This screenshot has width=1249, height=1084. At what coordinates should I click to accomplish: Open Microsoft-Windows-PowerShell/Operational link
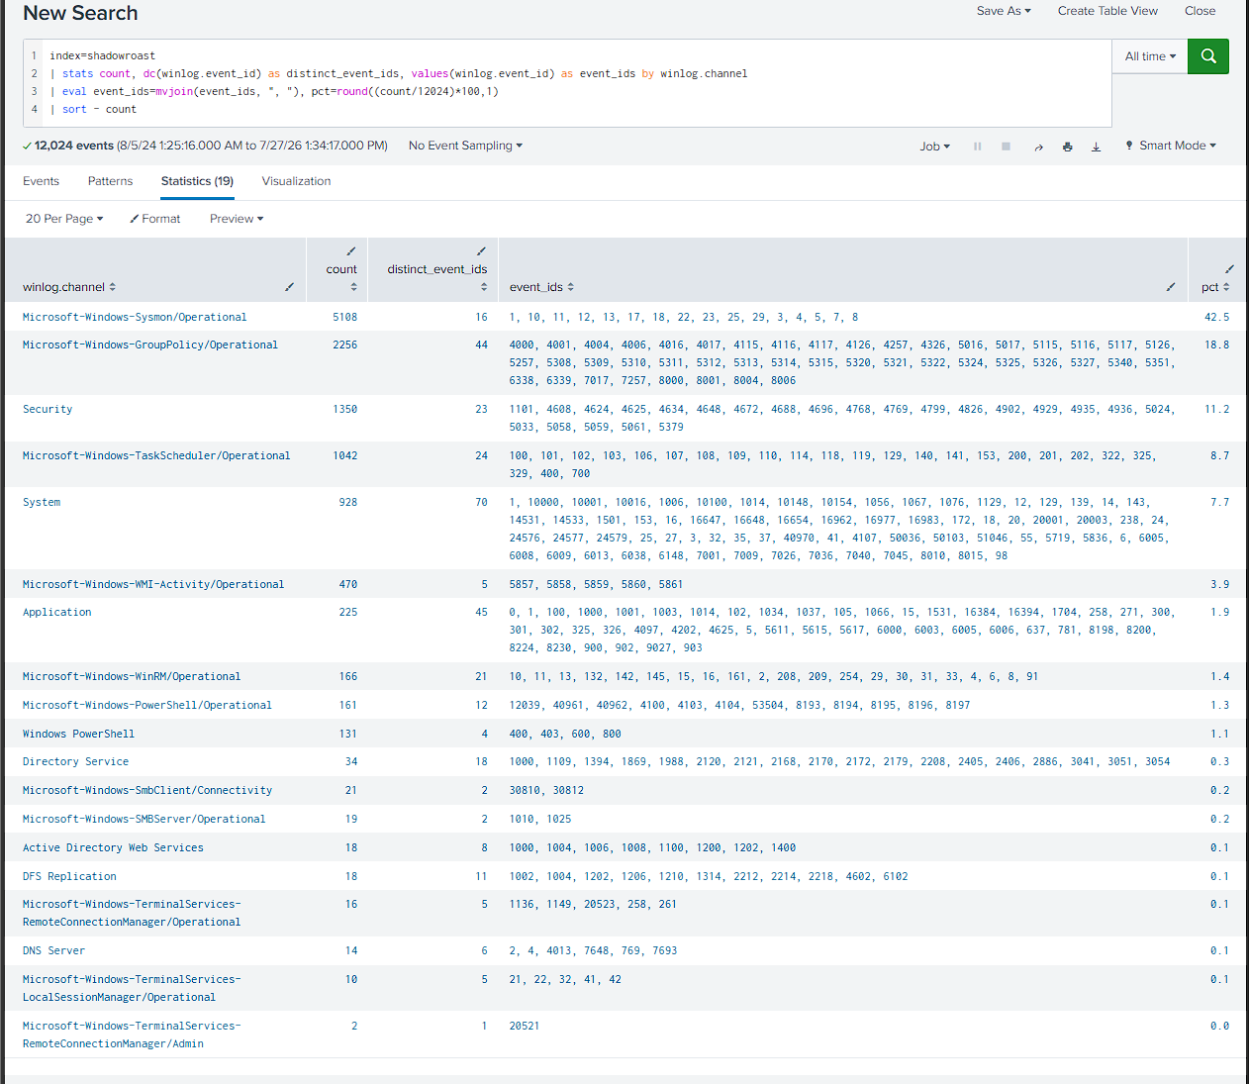(x=147, y=706)
